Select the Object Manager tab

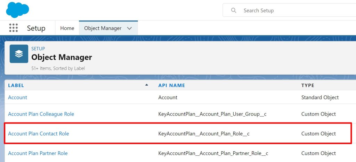[103, 28]
